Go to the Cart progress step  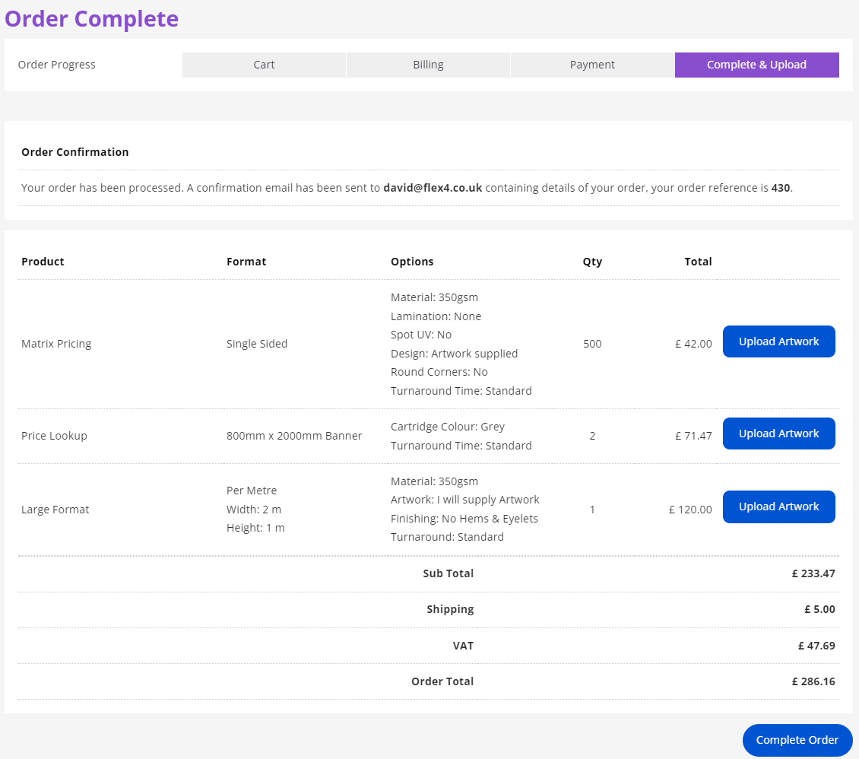(264, 65)
